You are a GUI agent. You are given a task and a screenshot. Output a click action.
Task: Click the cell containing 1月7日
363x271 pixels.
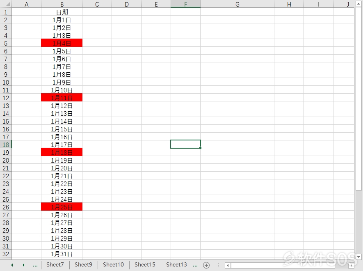pos(62,67)
